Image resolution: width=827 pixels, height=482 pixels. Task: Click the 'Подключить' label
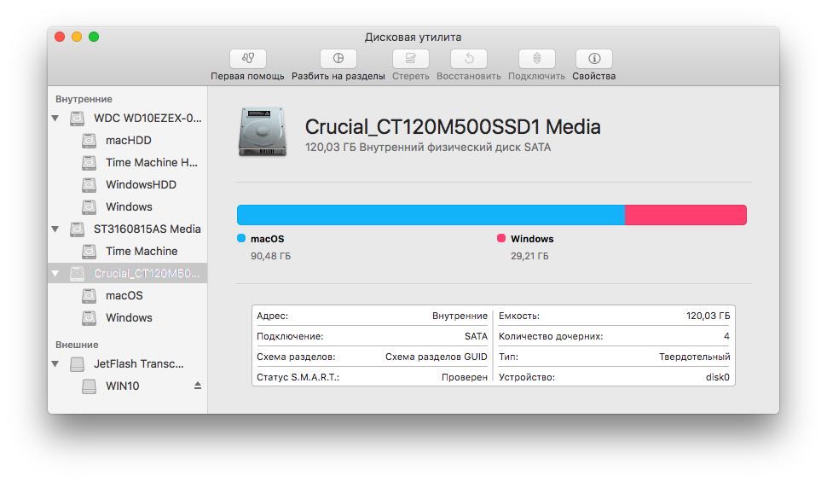click(536, 76)
